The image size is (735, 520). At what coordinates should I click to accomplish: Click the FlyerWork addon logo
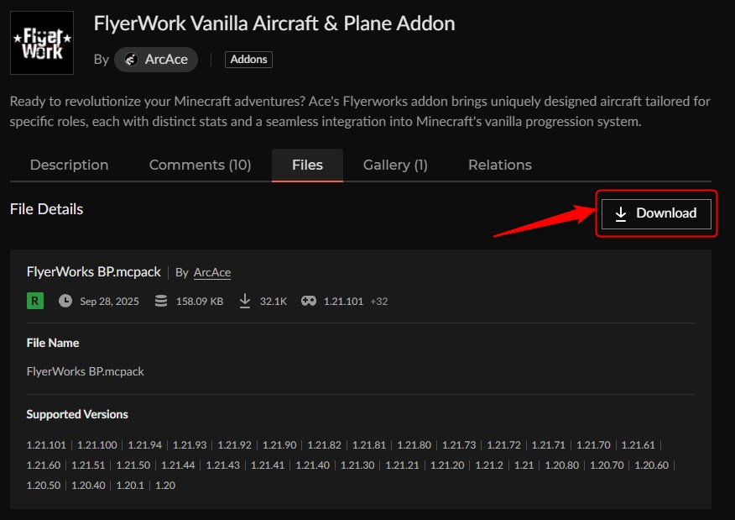pyautogui.click(x=41, y=42)
